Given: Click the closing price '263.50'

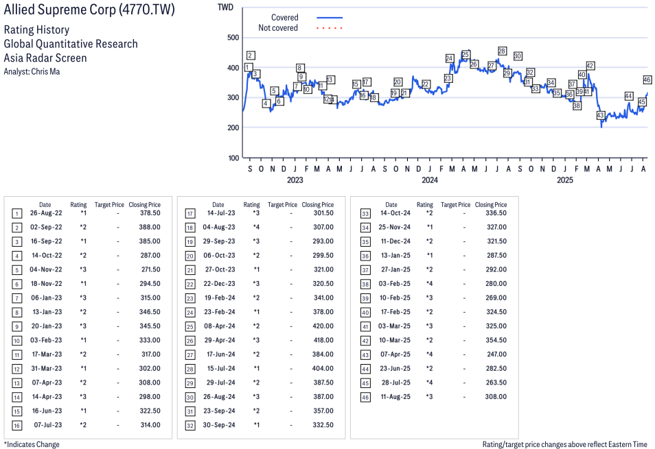Looking at the screenshot, I should [496, 383].
